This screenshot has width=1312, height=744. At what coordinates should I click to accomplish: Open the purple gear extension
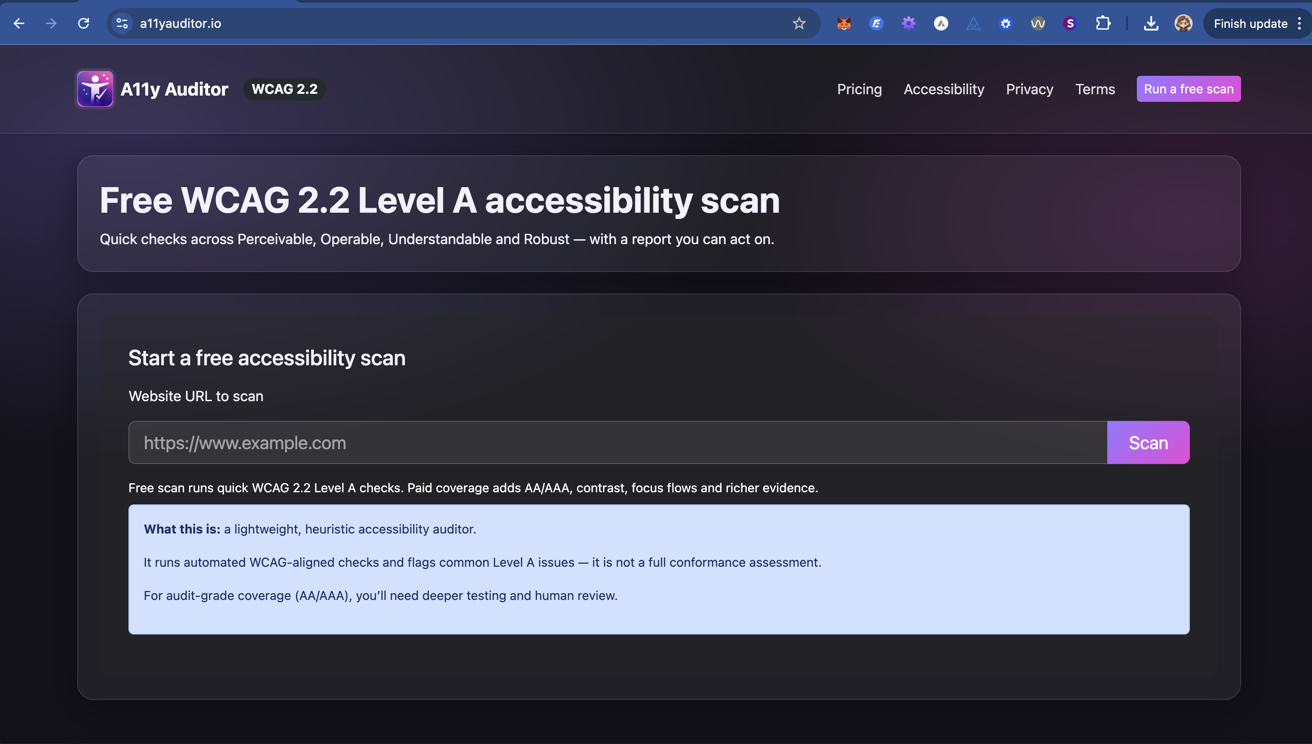tap(909, 23)
